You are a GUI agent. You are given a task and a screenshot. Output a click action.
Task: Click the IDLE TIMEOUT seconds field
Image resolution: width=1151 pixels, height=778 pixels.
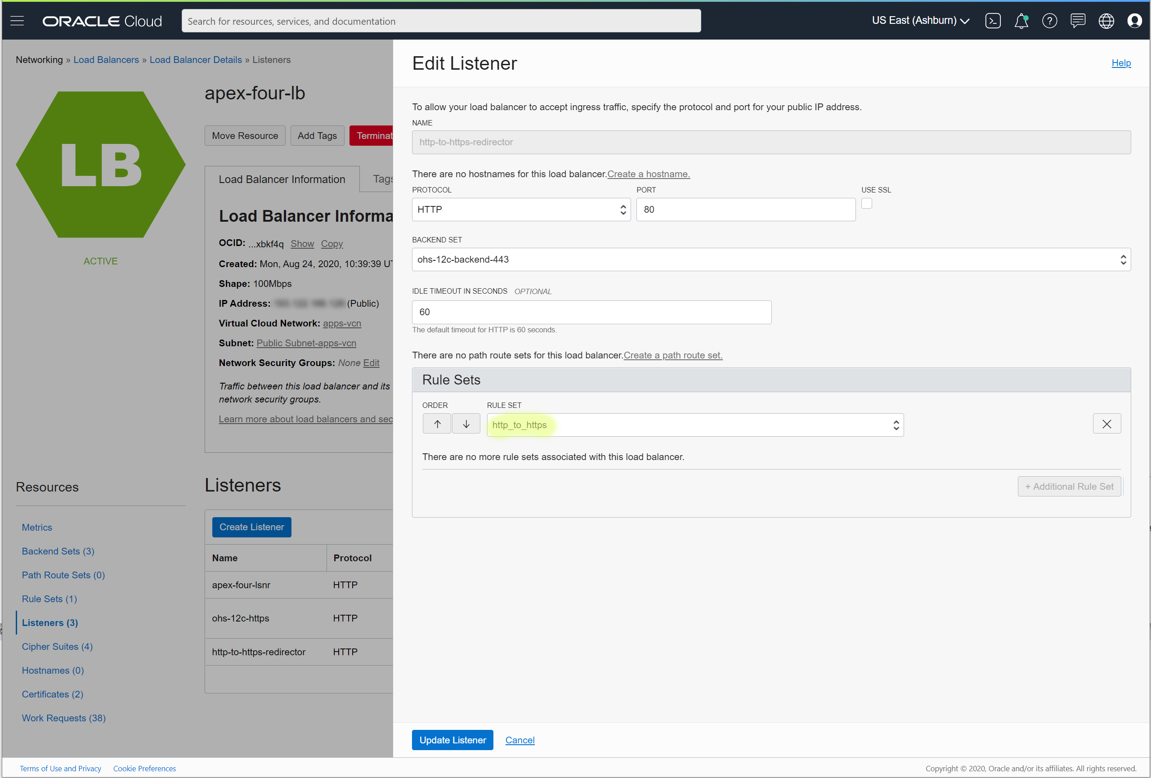click(591, 312)
